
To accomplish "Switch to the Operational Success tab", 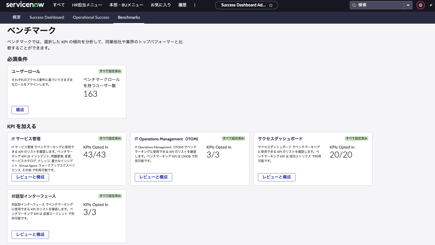I will coord(91,17).
